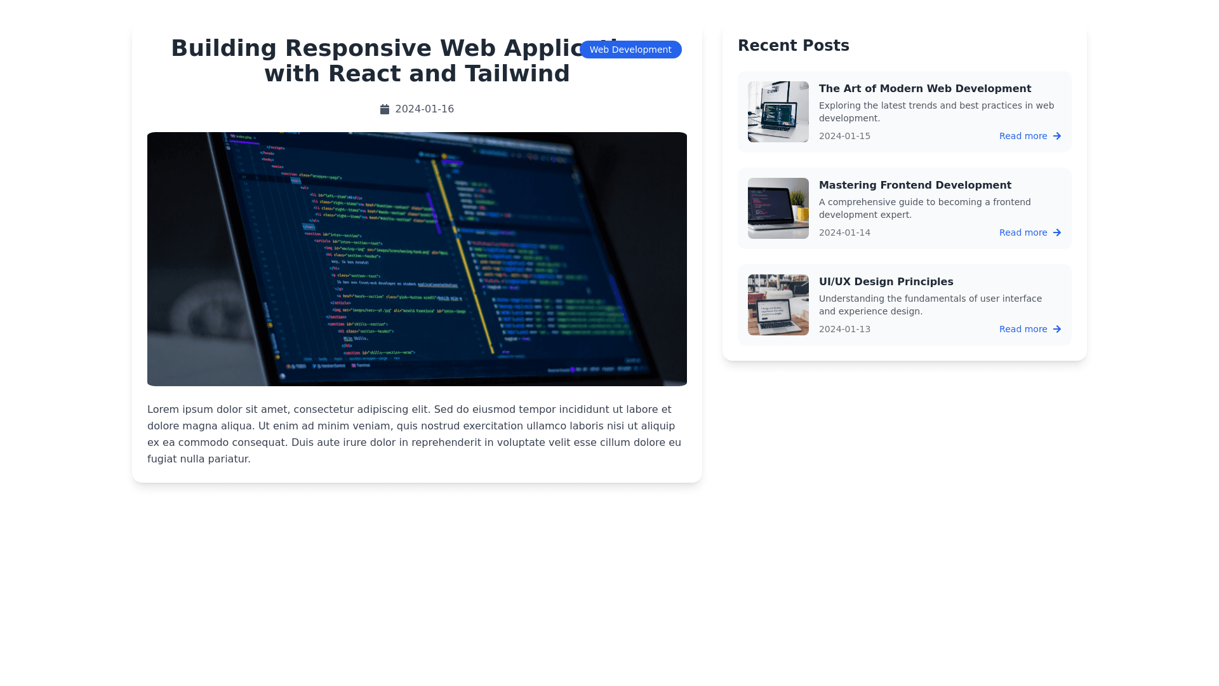
Task: Open The Art of Modern Web Development thumbnail
Action: pos(778,112)
